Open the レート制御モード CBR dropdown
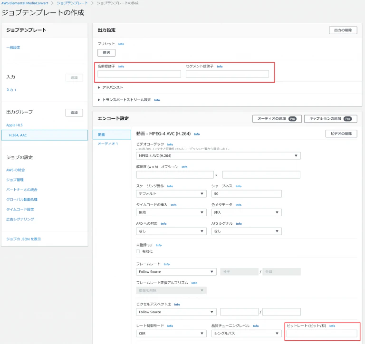Image resolution: width=365 pixels, height=344 pixels. [x=171, y=334]
